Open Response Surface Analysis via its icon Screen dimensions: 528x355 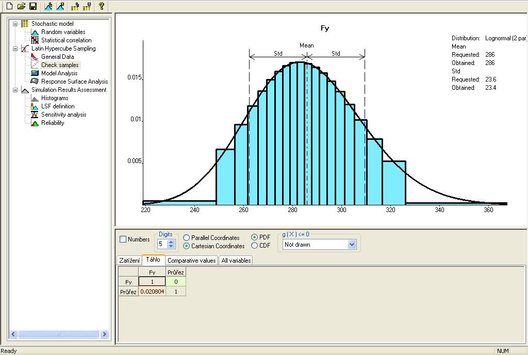[x=35, y=81]
